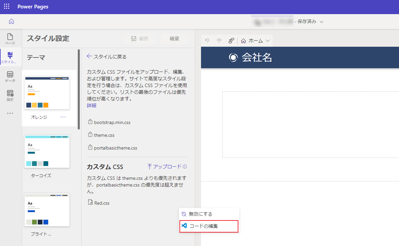Click the dark blue swatch in オレンジ theme
The height and width of the screenshot is (246, 399).
(29, 105)
